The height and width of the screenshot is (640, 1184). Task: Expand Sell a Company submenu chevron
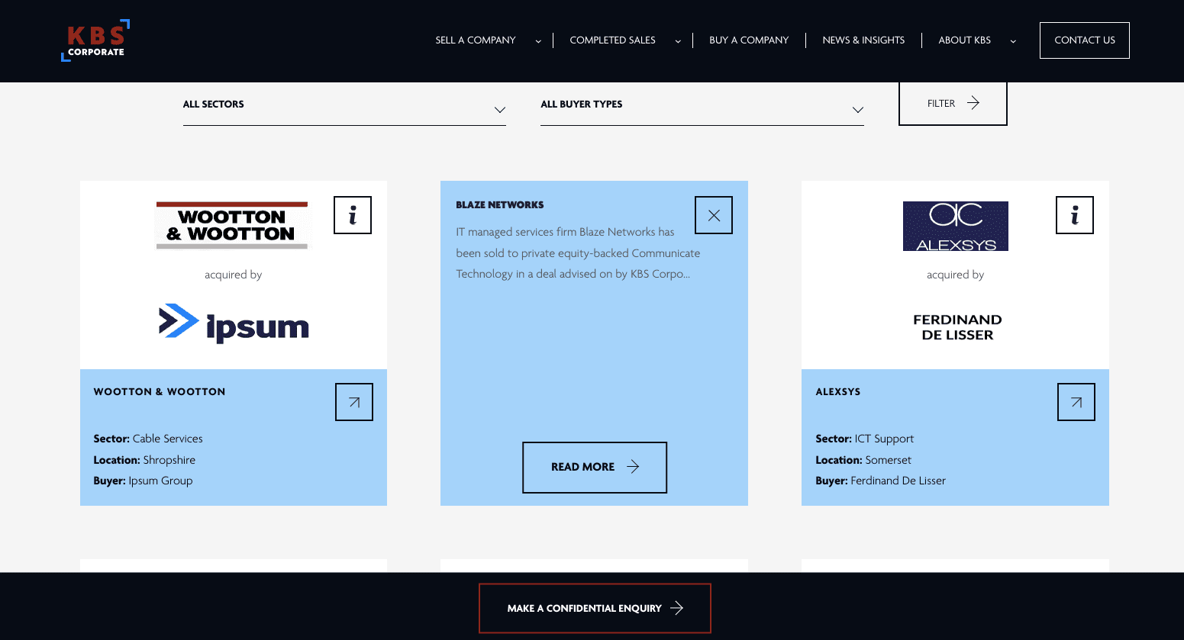pyautogui.click(x=538, y=41)
